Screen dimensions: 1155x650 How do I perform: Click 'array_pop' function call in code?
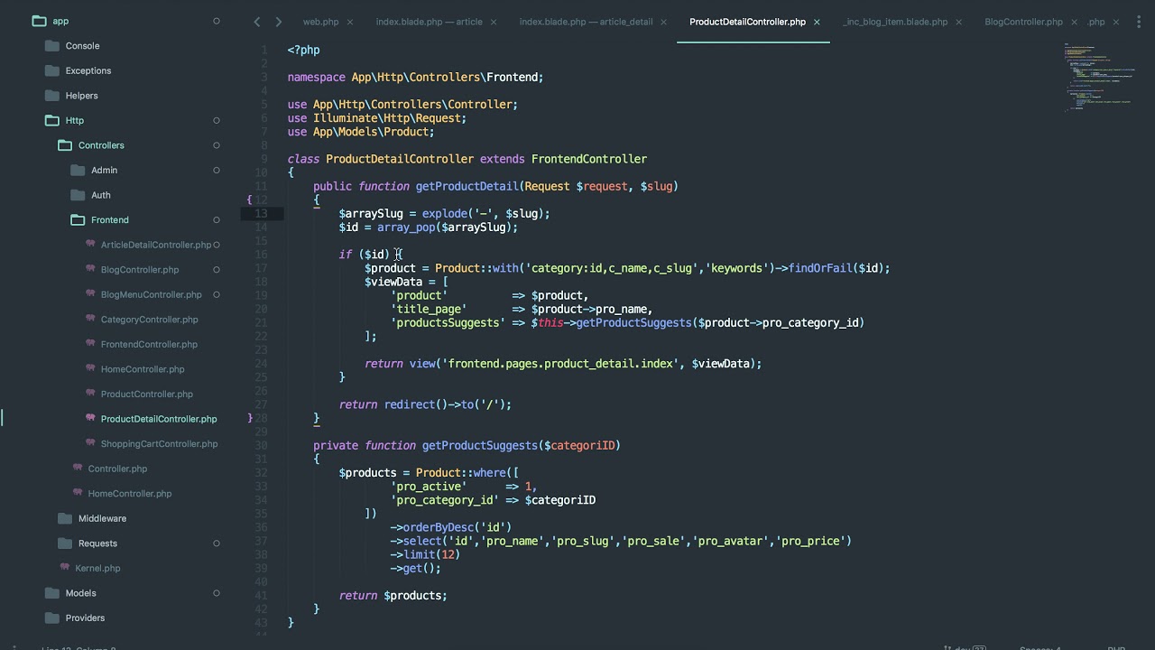tap(406, 227)
